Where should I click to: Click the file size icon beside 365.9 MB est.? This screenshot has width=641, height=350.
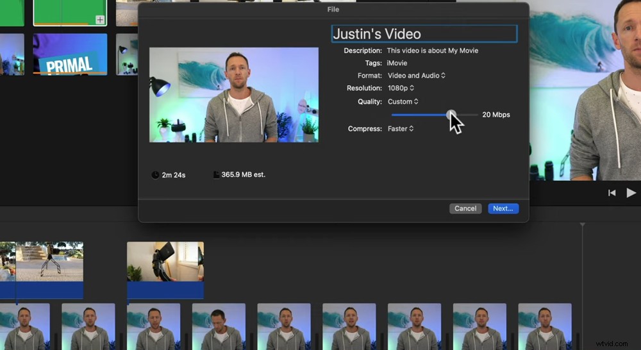(216, 174)
